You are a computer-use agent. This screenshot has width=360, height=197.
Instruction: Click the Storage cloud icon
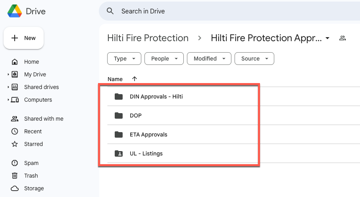click(x=15, y=188)
